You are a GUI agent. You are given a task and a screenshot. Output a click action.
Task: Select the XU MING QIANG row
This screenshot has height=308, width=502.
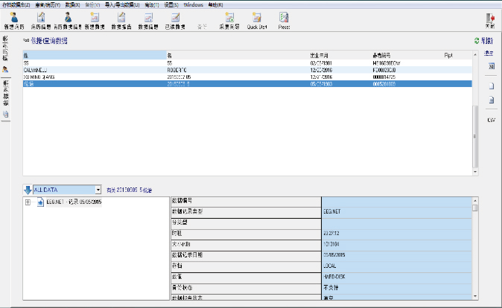pyautogui.click(x=247, y=77)
